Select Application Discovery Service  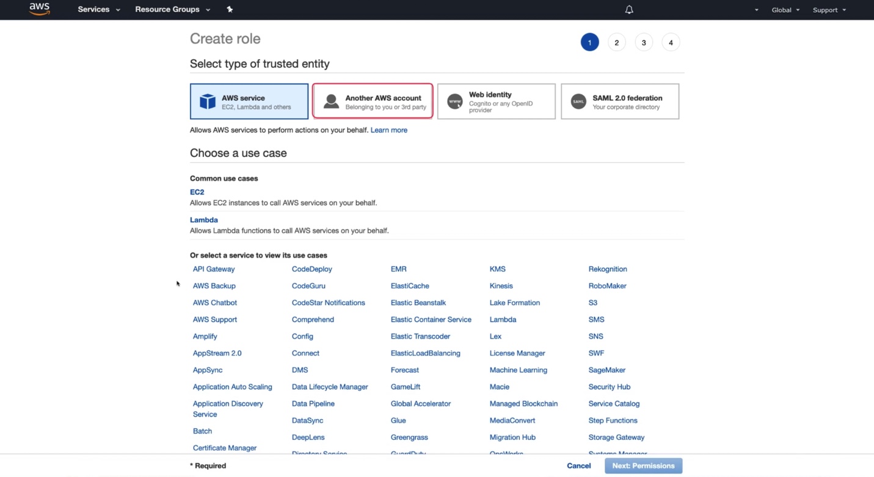(x=228, y=409)
